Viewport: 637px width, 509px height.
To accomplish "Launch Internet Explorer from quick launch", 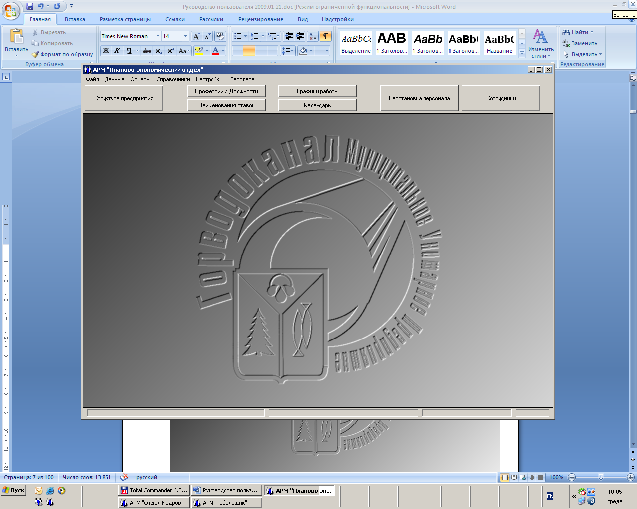I will coord(50,491).
